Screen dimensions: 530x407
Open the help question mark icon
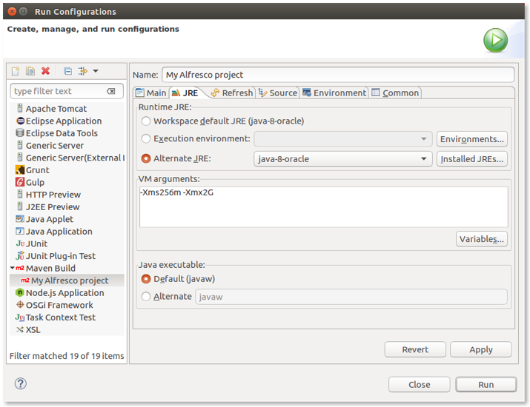point(21,383)
